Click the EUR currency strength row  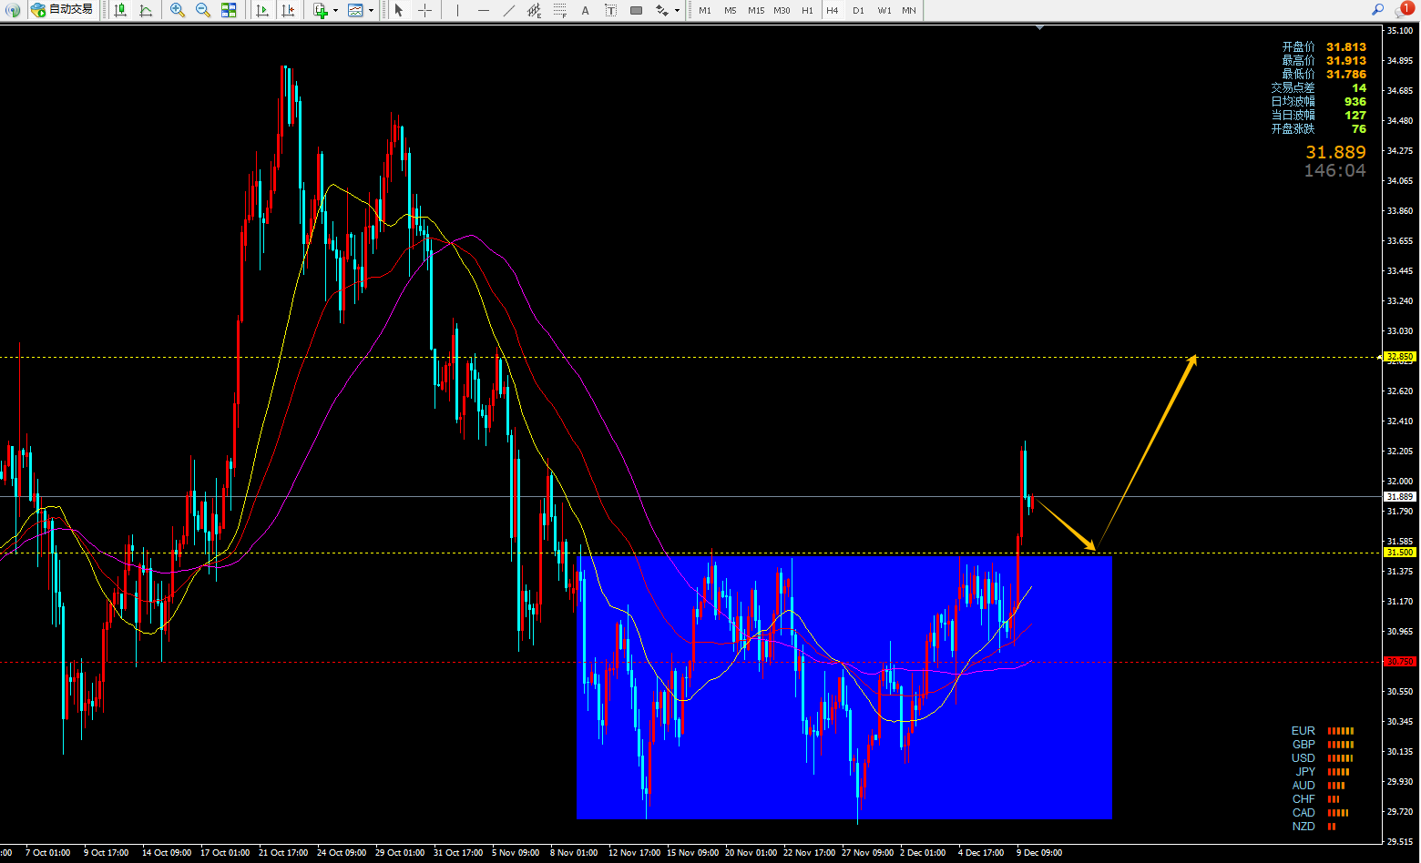1323,731
